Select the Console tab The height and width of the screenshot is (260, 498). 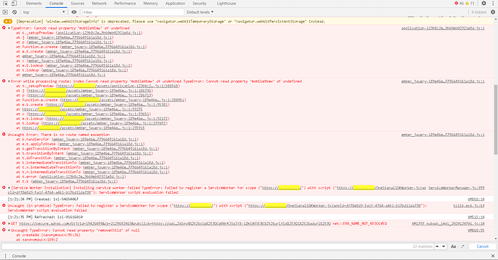pyautogui.click(x=56, y=3)
